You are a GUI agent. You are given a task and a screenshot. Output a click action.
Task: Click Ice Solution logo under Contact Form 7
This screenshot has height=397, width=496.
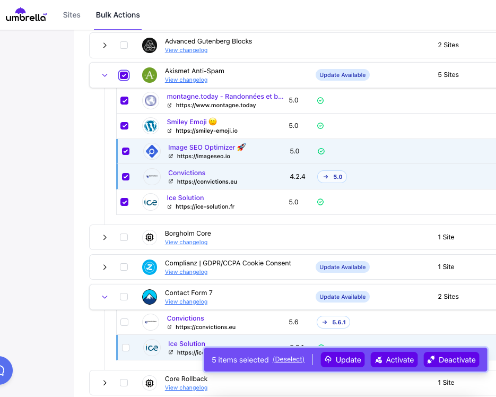[152, 348]
